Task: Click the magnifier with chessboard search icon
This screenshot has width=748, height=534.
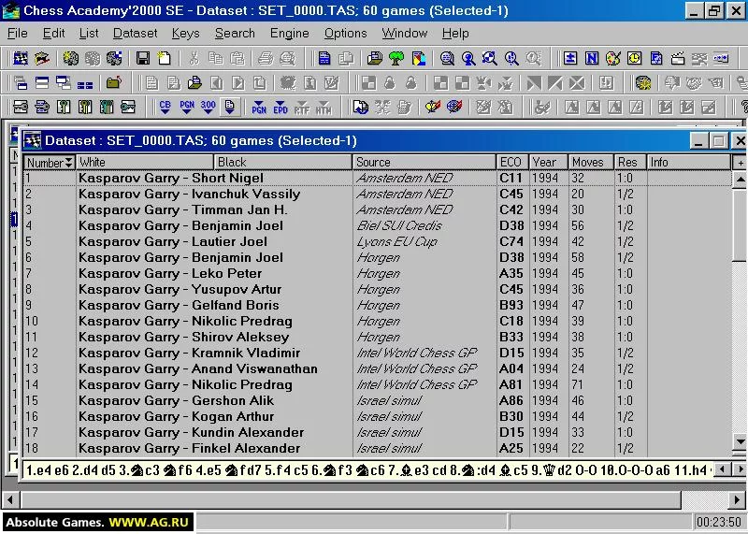Action: tap(490, 58)
